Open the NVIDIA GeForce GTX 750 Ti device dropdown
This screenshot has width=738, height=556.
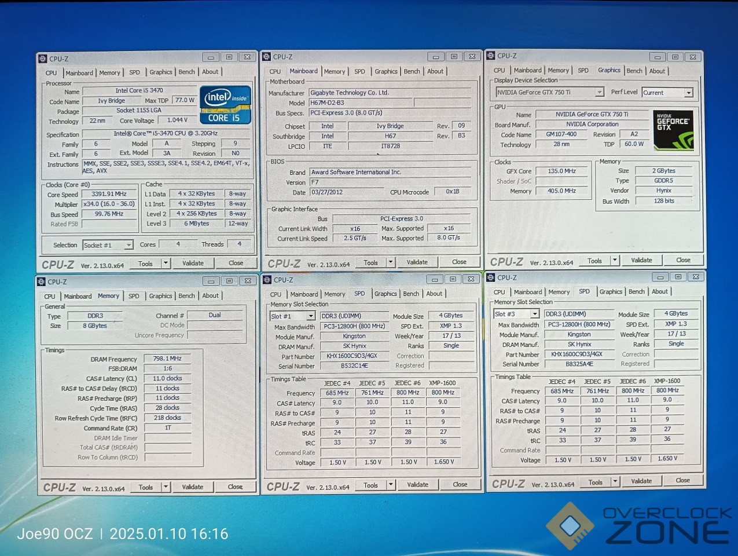599,92
